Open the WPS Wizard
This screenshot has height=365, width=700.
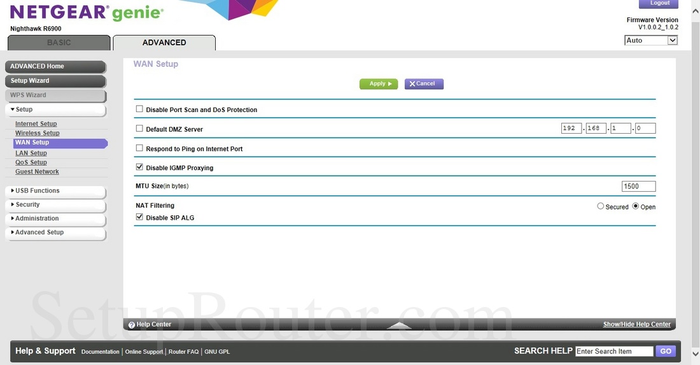56,95
